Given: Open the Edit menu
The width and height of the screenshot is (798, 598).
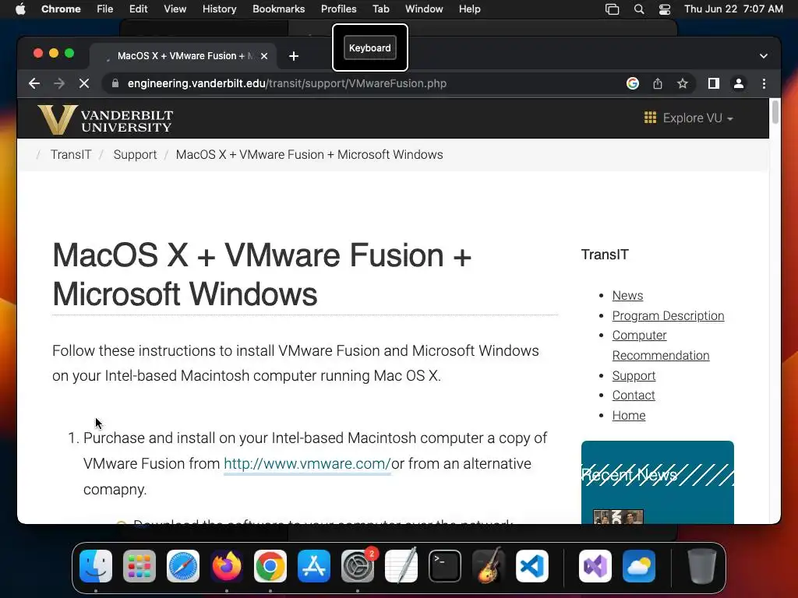Looking at the screenshot, I should pos(139,9).
